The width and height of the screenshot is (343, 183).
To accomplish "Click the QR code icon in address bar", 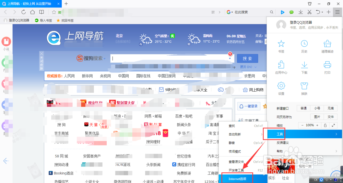I will (x=213, y=12).
